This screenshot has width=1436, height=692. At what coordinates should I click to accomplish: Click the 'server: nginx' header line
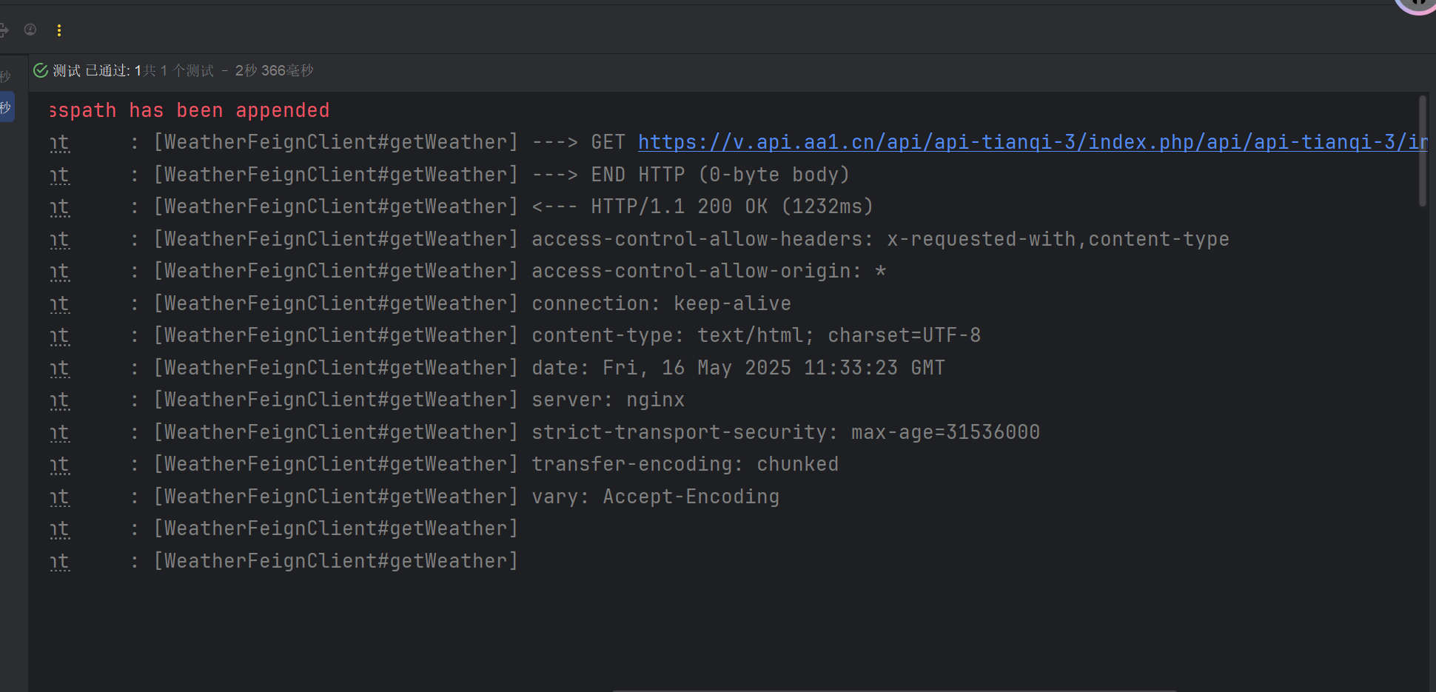click(608, 400)
